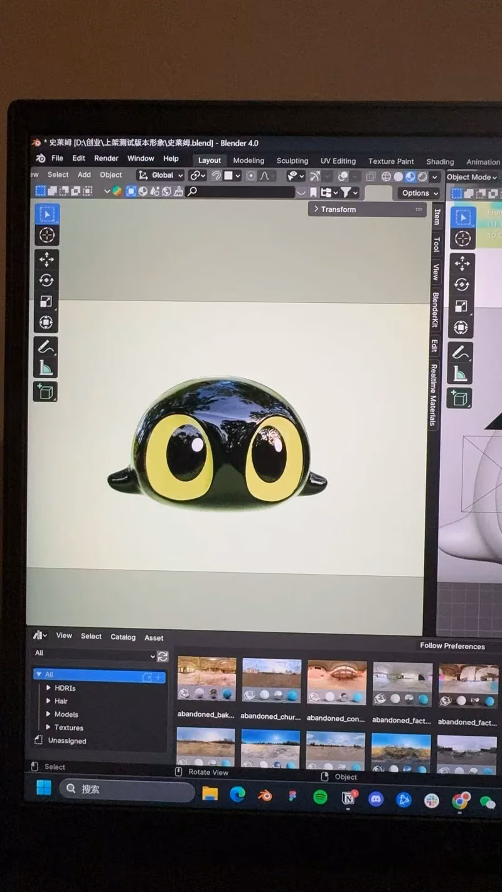
Task: Select the abandoned_bak... HDRI thumbnail
Action: coord(206,679)
